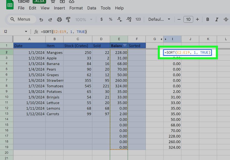Click the Undo arrow
Screen dimensions: 230x160
tap(41, 19)
